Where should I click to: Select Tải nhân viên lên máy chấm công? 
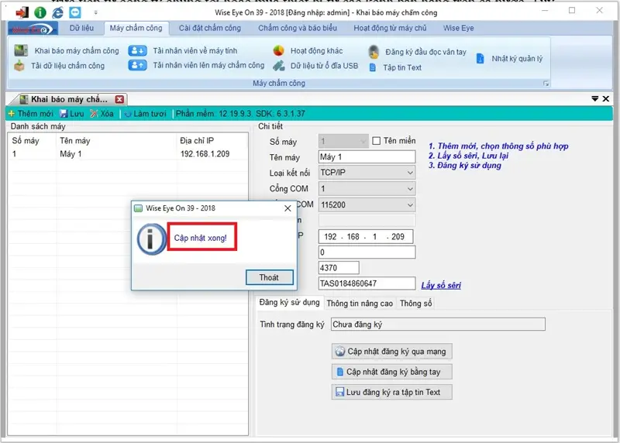(x=208, y=65)
